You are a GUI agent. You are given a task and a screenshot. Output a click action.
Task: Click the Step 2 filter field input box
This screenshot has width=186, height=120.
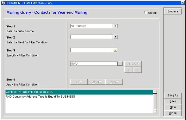[x=91, y=37]
